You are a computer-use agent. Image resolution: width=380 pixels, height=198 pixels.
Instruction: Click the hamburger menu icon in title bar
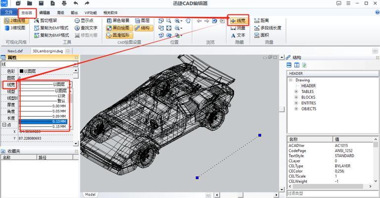(x=348, y=3)
